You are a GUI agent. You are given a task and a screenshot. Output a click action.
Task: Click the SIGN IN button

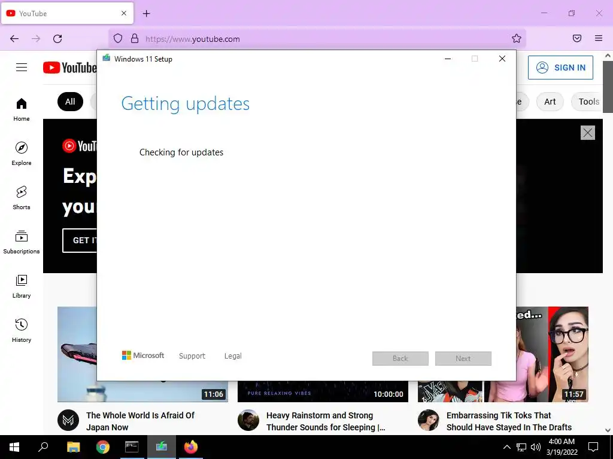pyautogui.click(x=560, y=68)
